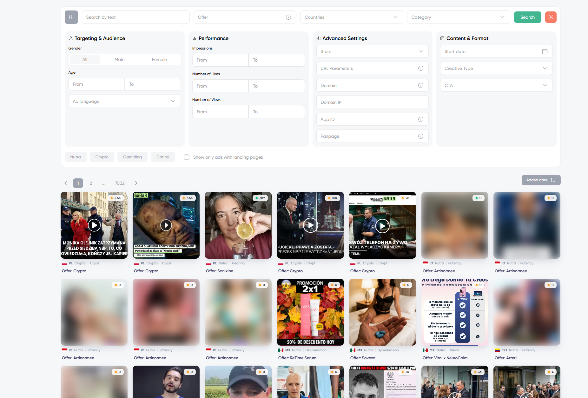This screenshot has width=588, height=398.
Task: Click the Hypertension tag under Sovexa ad
Action: click(x=388, y=350)
